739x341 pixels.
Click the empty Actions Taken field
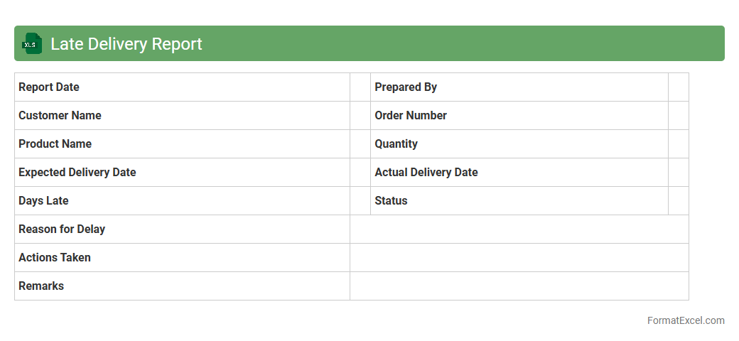click(519, 258)
